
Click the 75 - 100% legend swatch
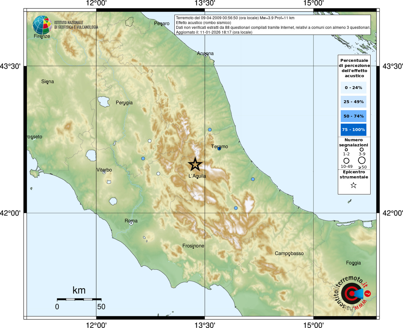pyautogui.click(x=353, y=129)
